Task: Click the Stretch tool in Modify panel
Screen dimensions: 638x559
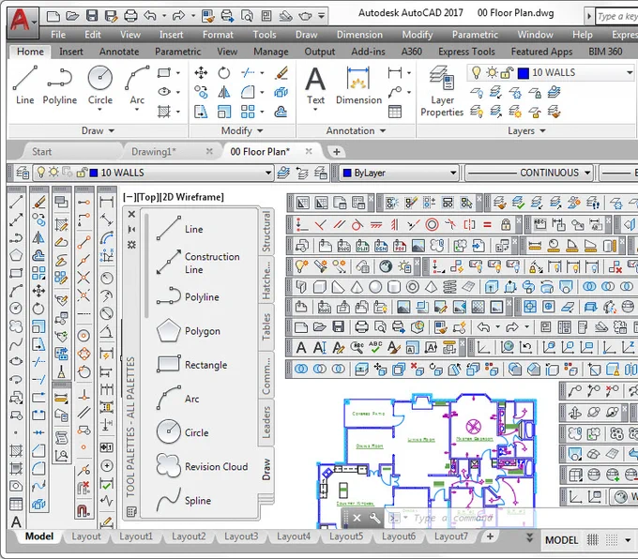Action: coord(201,111)
